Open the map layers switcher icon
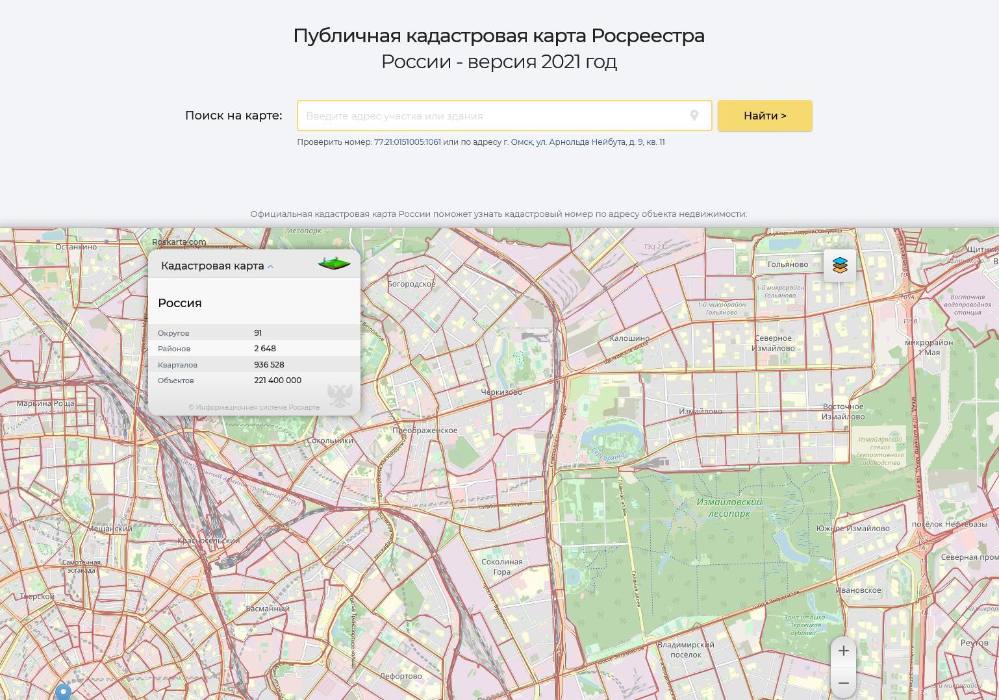 pyautogui.click(x=839, y=266)
